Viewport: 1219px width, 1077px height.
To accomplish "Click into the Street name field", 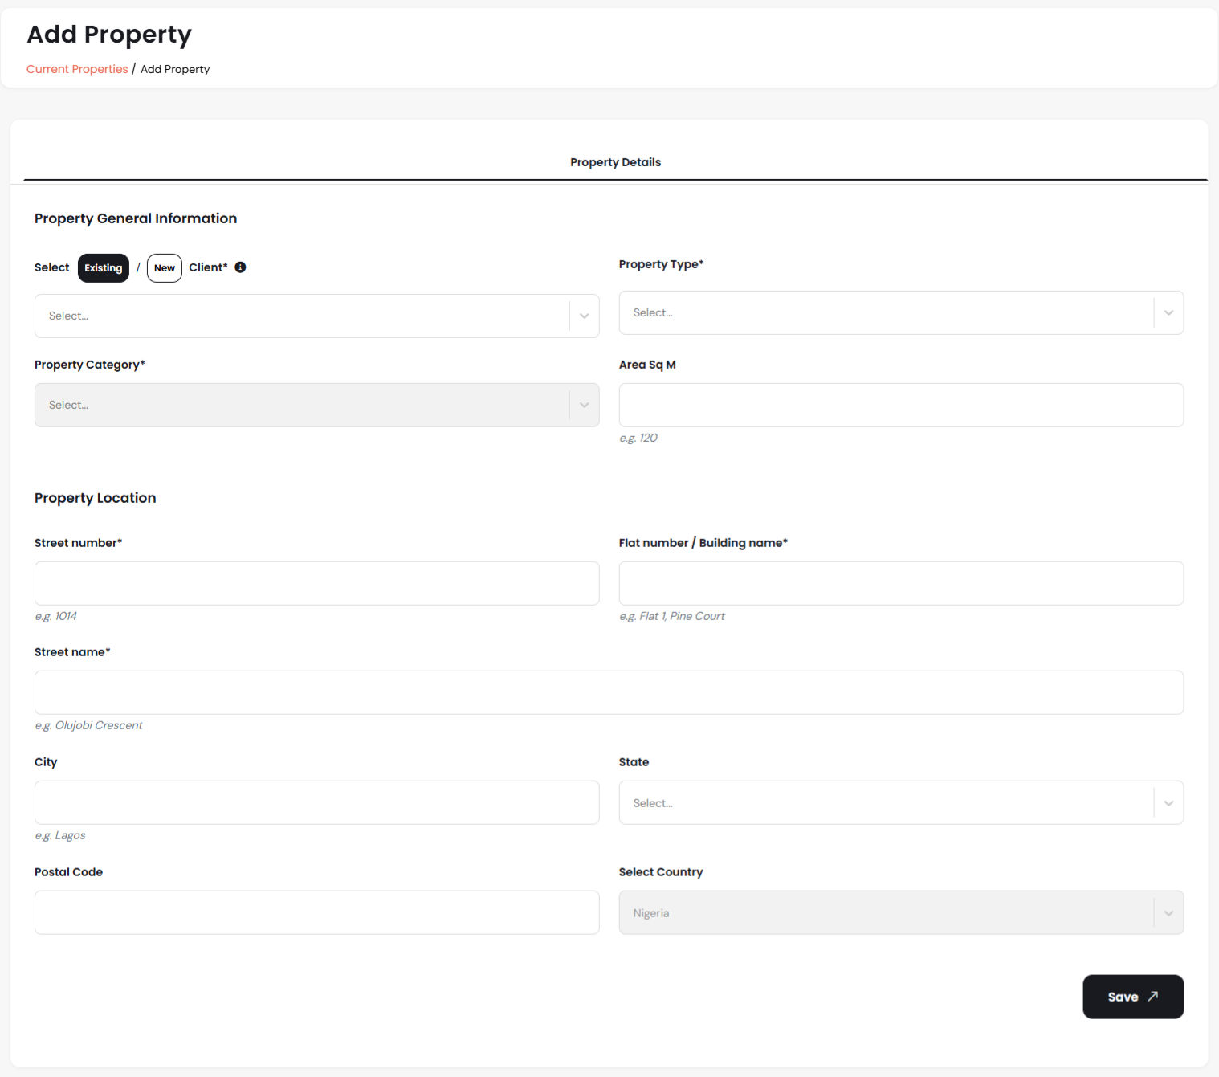I will click(609, 692).
